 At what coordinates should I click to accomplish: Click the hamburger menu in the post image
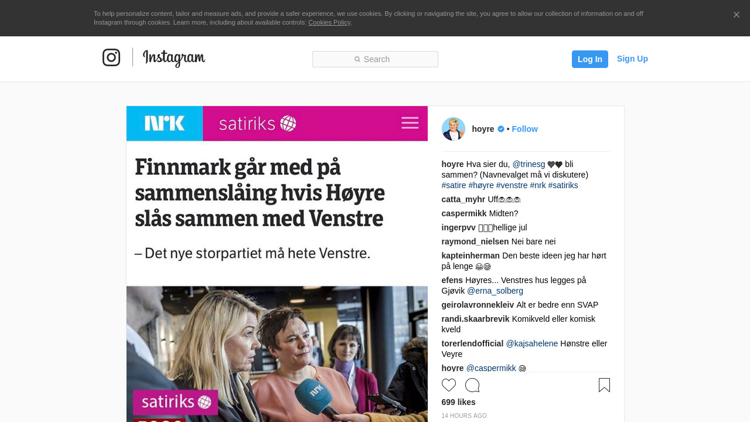tap(410, 123)
